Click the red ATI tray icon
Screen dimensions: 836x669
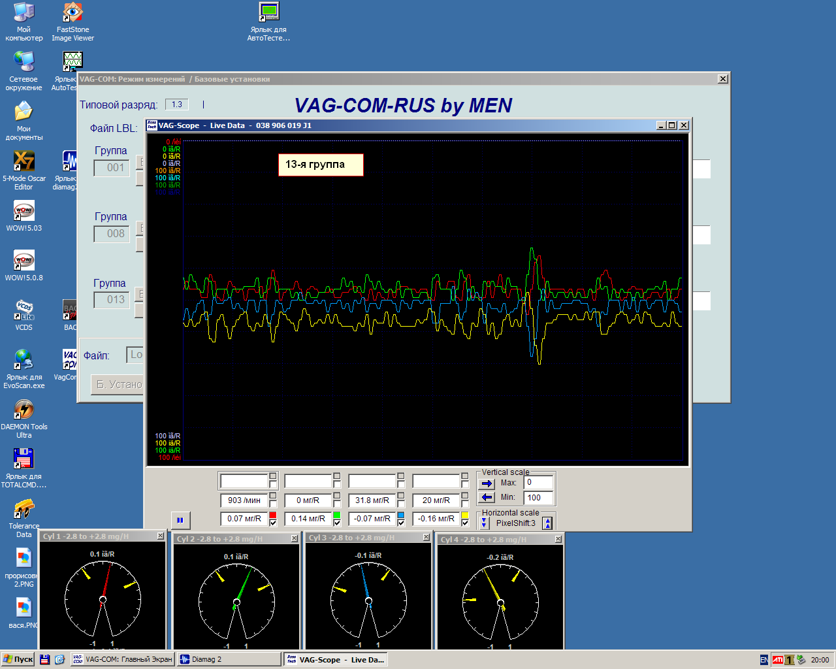777,660
